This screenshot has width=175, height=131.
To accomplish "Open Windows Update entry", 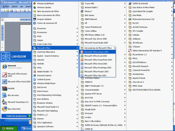I will [55, 7].
